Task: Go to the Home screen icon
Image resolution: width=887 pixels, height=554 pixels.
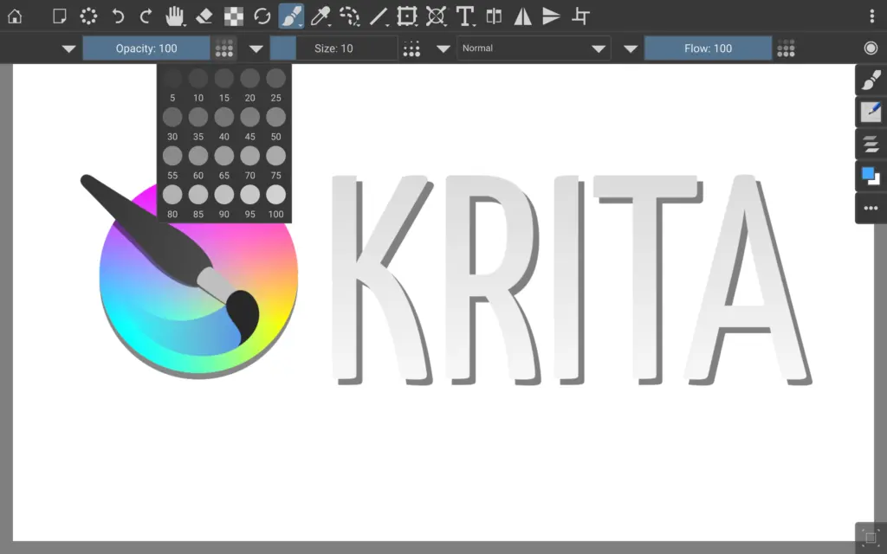Action: click(x=15, y=16)
